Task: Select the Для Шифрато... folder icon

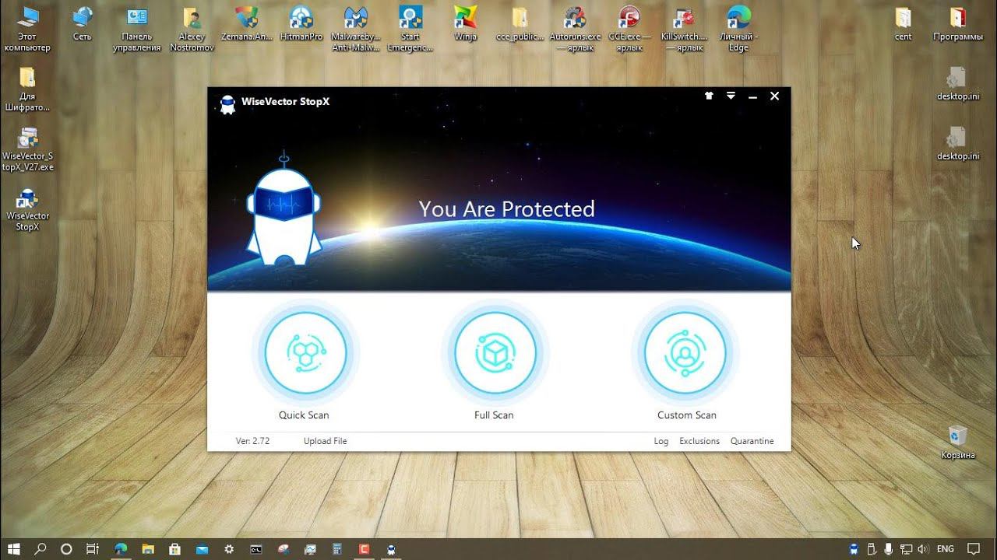Action: click(x=27, y=89)
